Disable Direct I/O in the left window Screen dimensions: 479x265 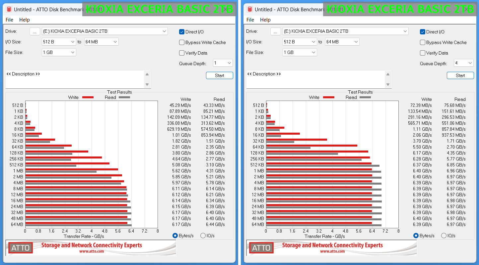(x=182, y=32)
